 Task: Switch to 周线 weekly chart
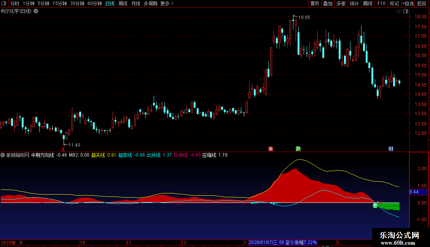point(123,3)
